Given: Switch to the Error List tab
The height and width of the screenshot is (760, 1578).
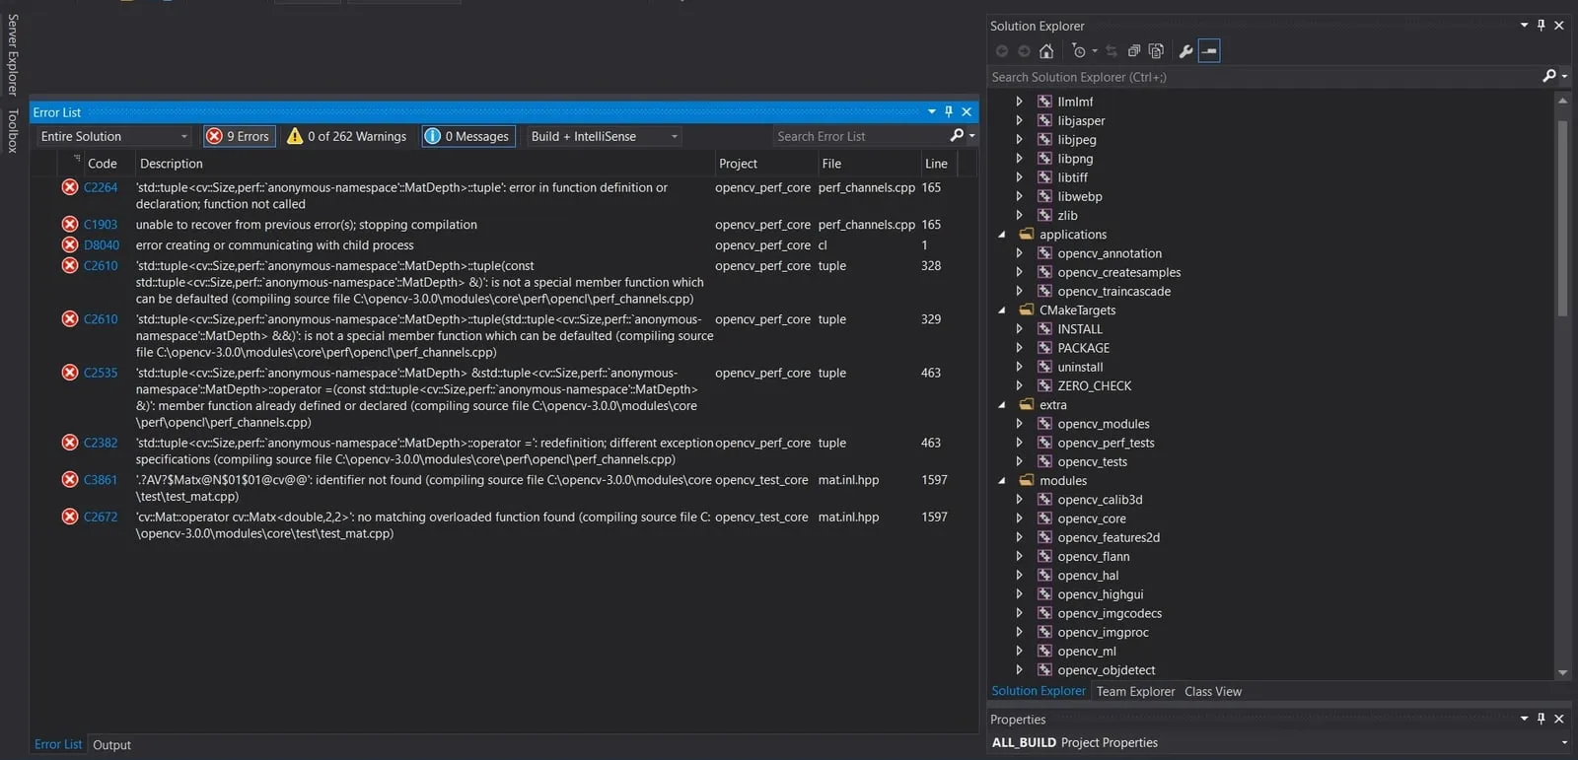Looking at the screenshot, I should [x=58, y=744].
